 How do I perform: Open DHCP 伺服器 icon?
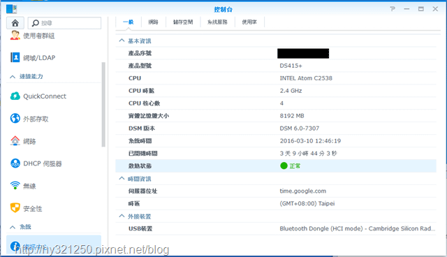pyautogui.click(x=15, y=163)
